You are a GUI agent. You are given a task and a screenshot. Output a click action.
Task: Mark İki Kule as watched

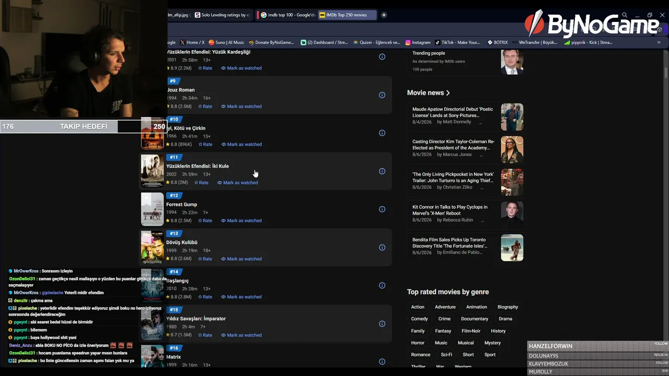[x=237, y=183]
